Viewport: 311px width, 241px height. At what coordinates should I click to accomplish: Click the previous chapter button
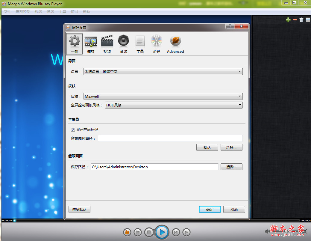(x=176, y=232)
